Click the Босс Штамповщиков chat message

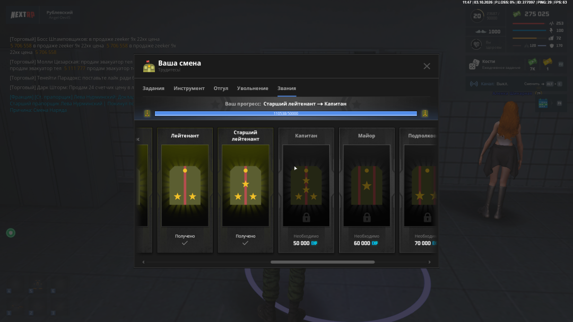coord(93,46)
